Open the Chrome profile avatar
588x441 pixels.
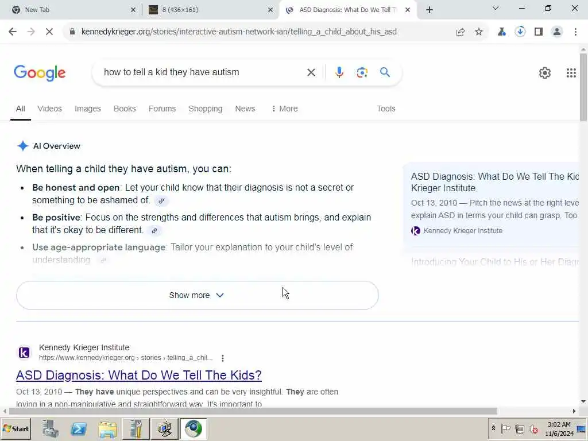click(x=557, y=32)
